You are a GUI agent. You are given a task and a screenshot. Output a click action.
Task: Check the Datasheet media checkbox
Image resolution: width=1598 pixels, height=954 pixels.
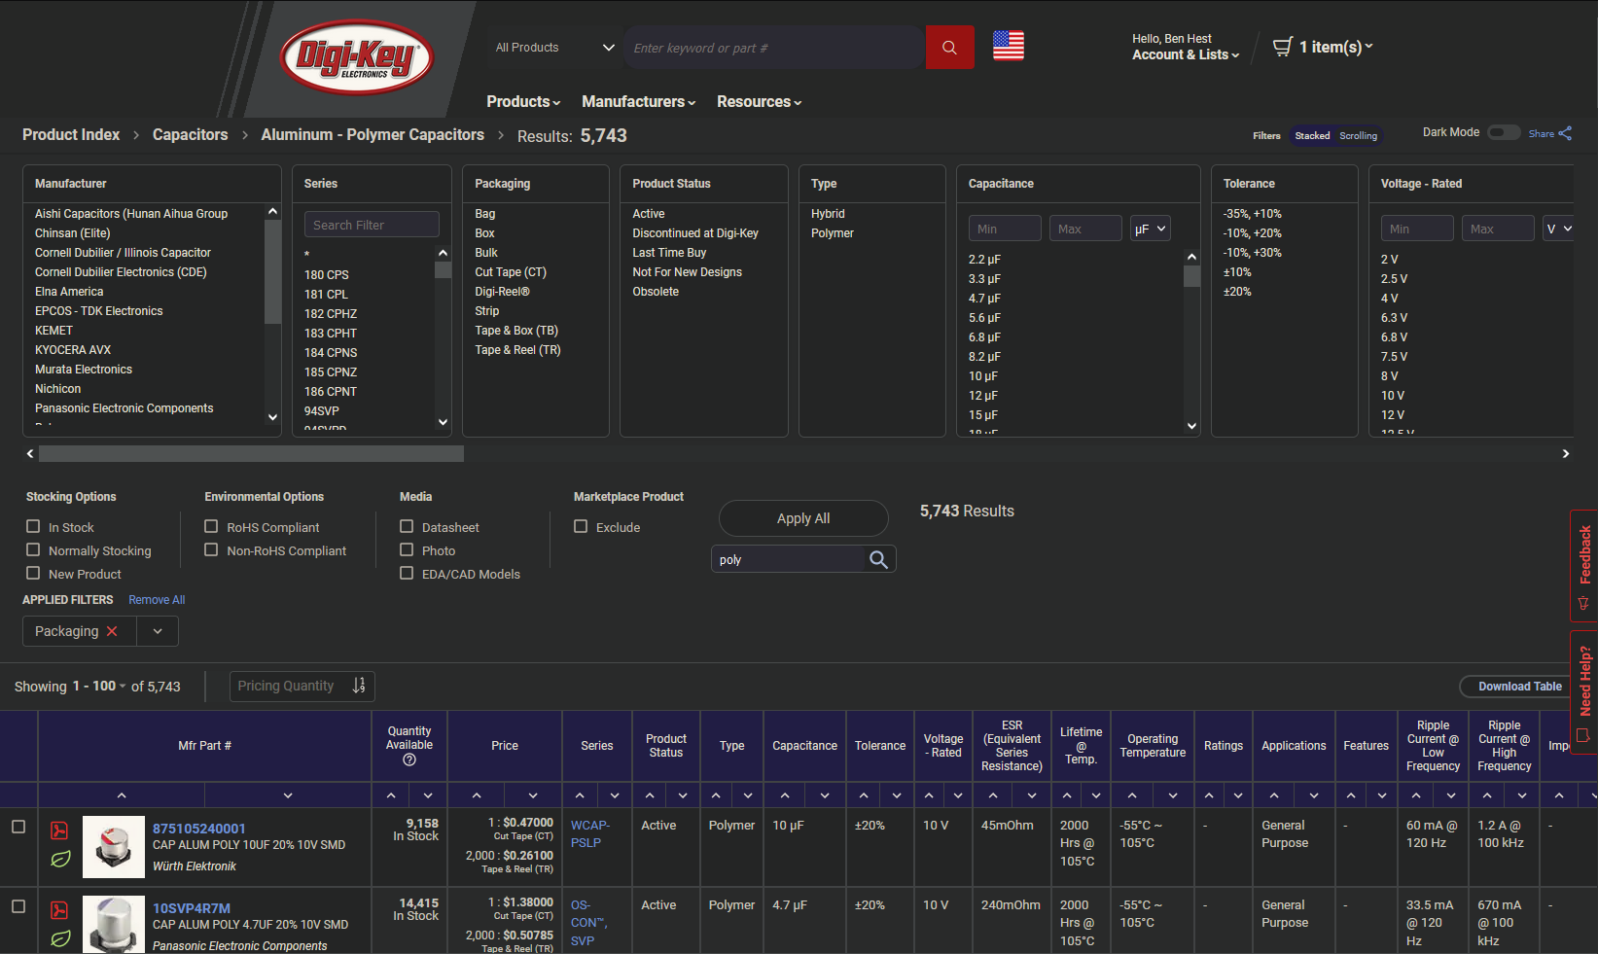[x=407, y=526]
